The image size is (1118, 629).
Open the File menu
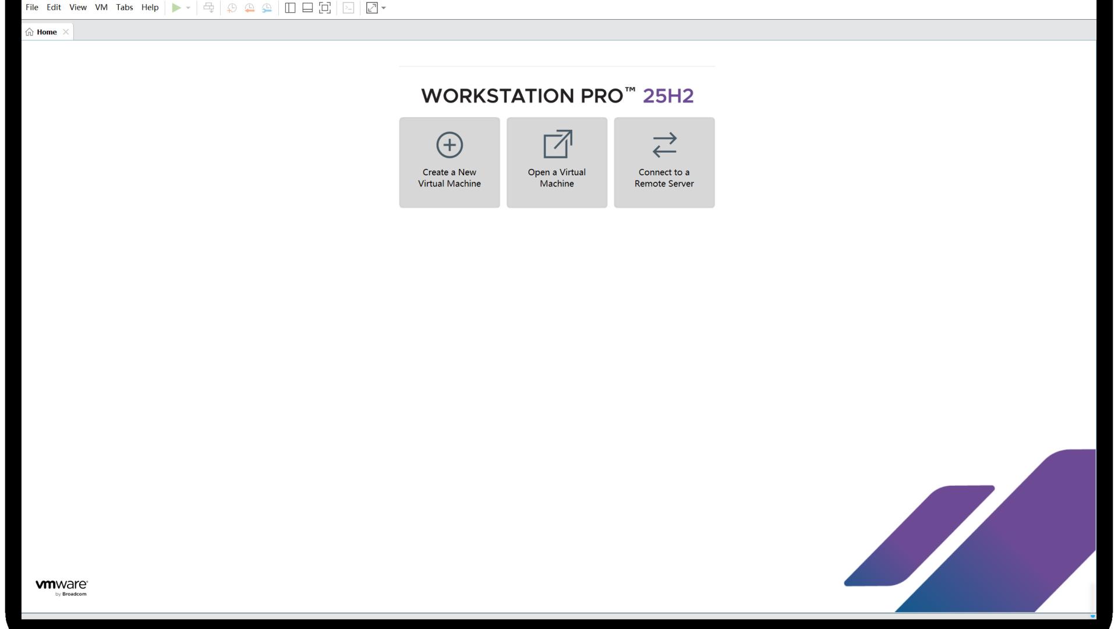[x=32, y=8]
